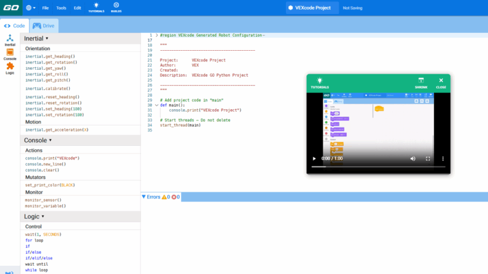The width and height of the screenshot is (488, 274).
Task: Jump to Inertial category in sidebar
Action: click(10, 41)
